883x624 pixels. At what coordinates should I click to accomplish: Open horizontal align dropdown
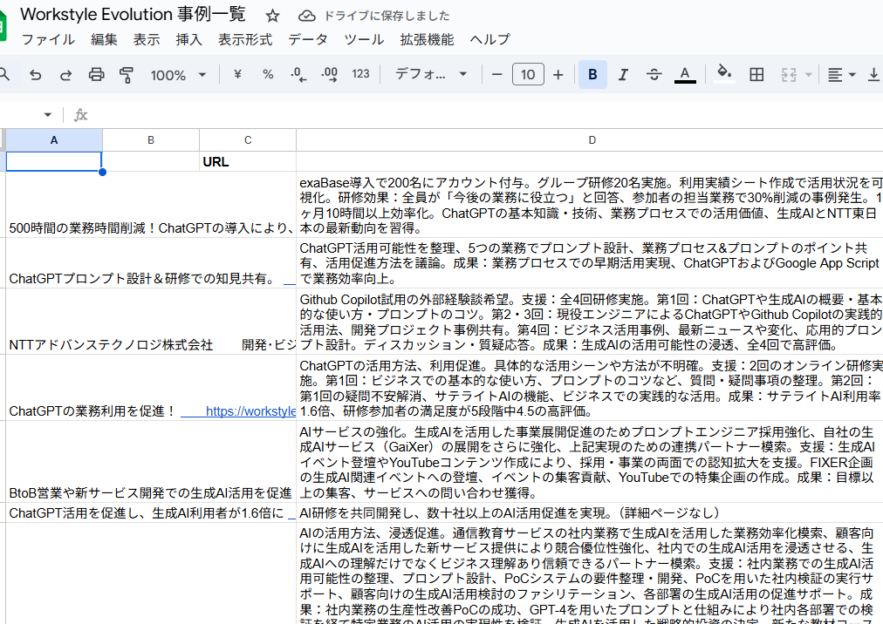(x=841, y=75)
